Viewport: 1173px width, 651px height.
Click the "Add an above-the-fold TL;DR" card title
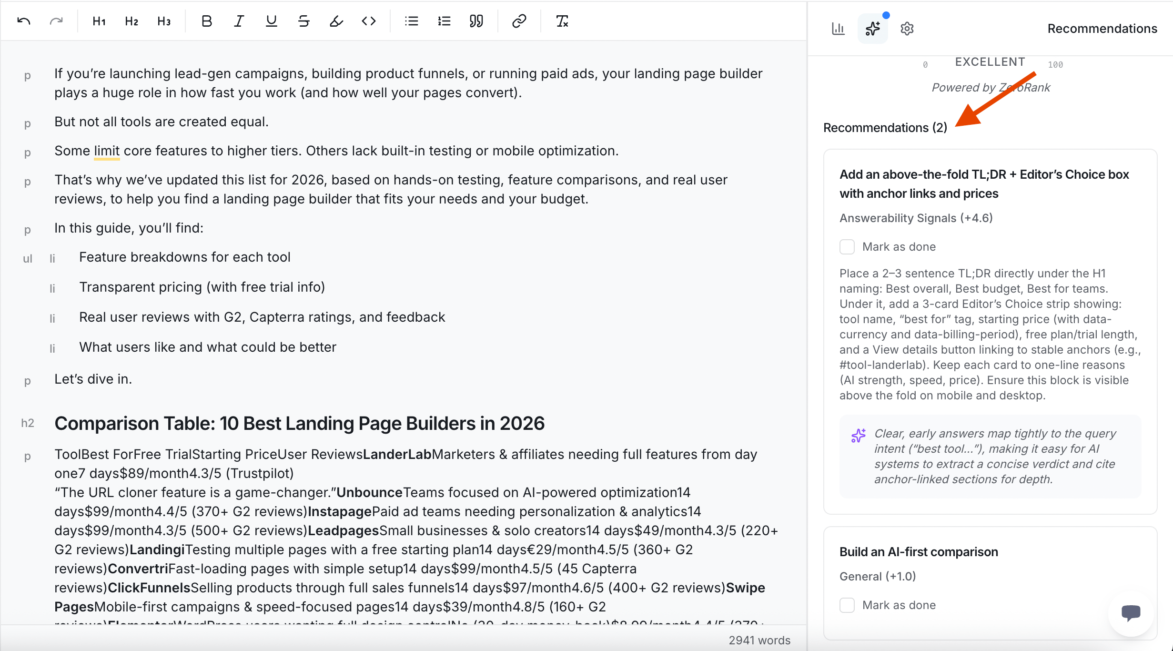984,184
